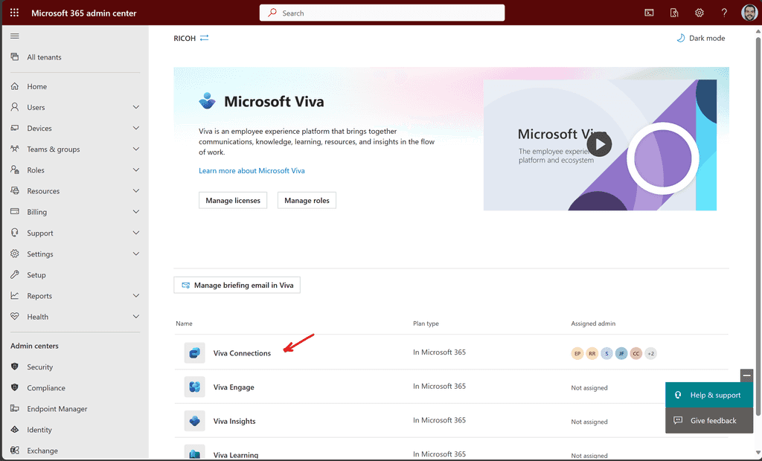762x461 pixels.
Task: Open the app launcher waffle icon
Action: [15, 13]
